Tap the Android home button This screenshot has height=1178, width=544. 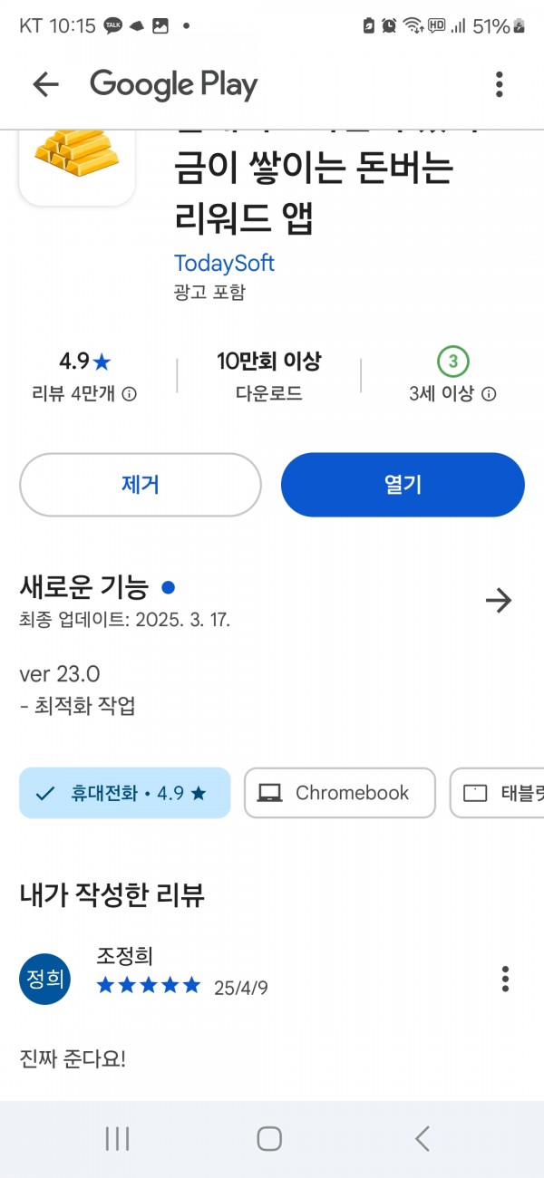coord(269,1139)
